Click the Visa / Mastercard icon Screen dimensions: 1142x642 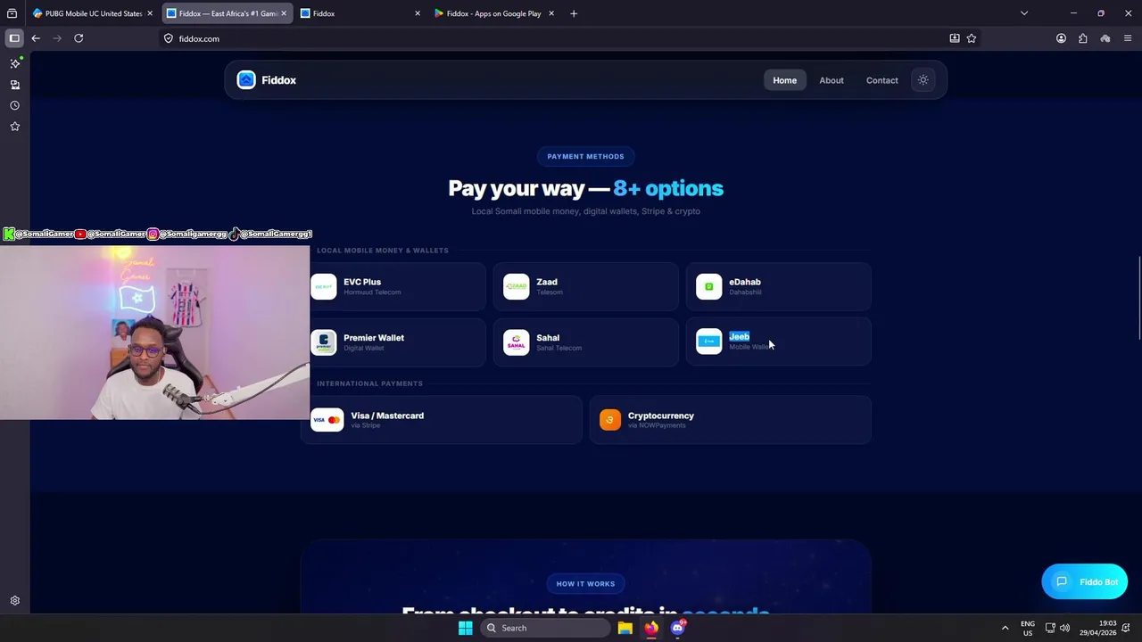(x=327, y=420)
